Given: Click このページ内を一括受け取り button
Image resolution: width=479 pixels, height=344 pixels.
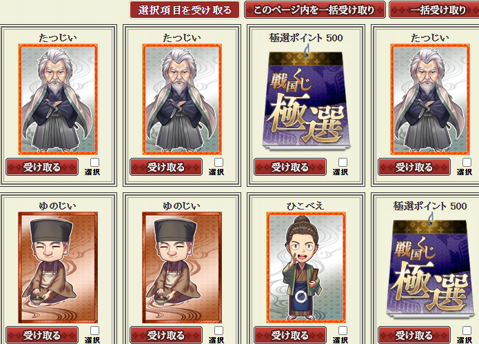Looking at the screenshot, I should point(315,10).
